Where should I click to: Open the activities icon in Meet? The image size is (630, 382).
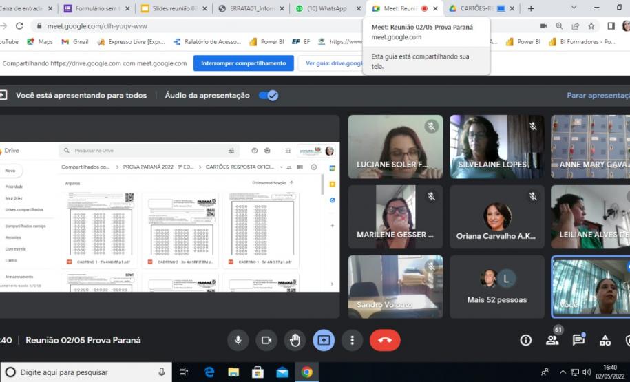(605, 340)
